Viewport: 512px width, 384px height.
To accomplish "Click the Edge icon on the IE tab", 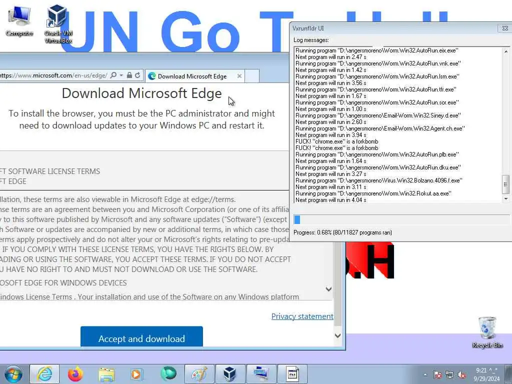I will (x=151, y=76).
